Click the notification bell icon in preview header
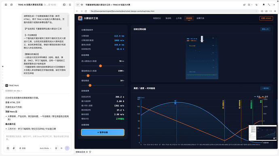This screenshot has width=279, height=156. click(264, 5)
